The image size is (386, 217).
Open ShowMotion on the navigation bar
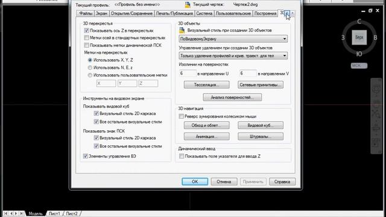(x=376, y=143)
